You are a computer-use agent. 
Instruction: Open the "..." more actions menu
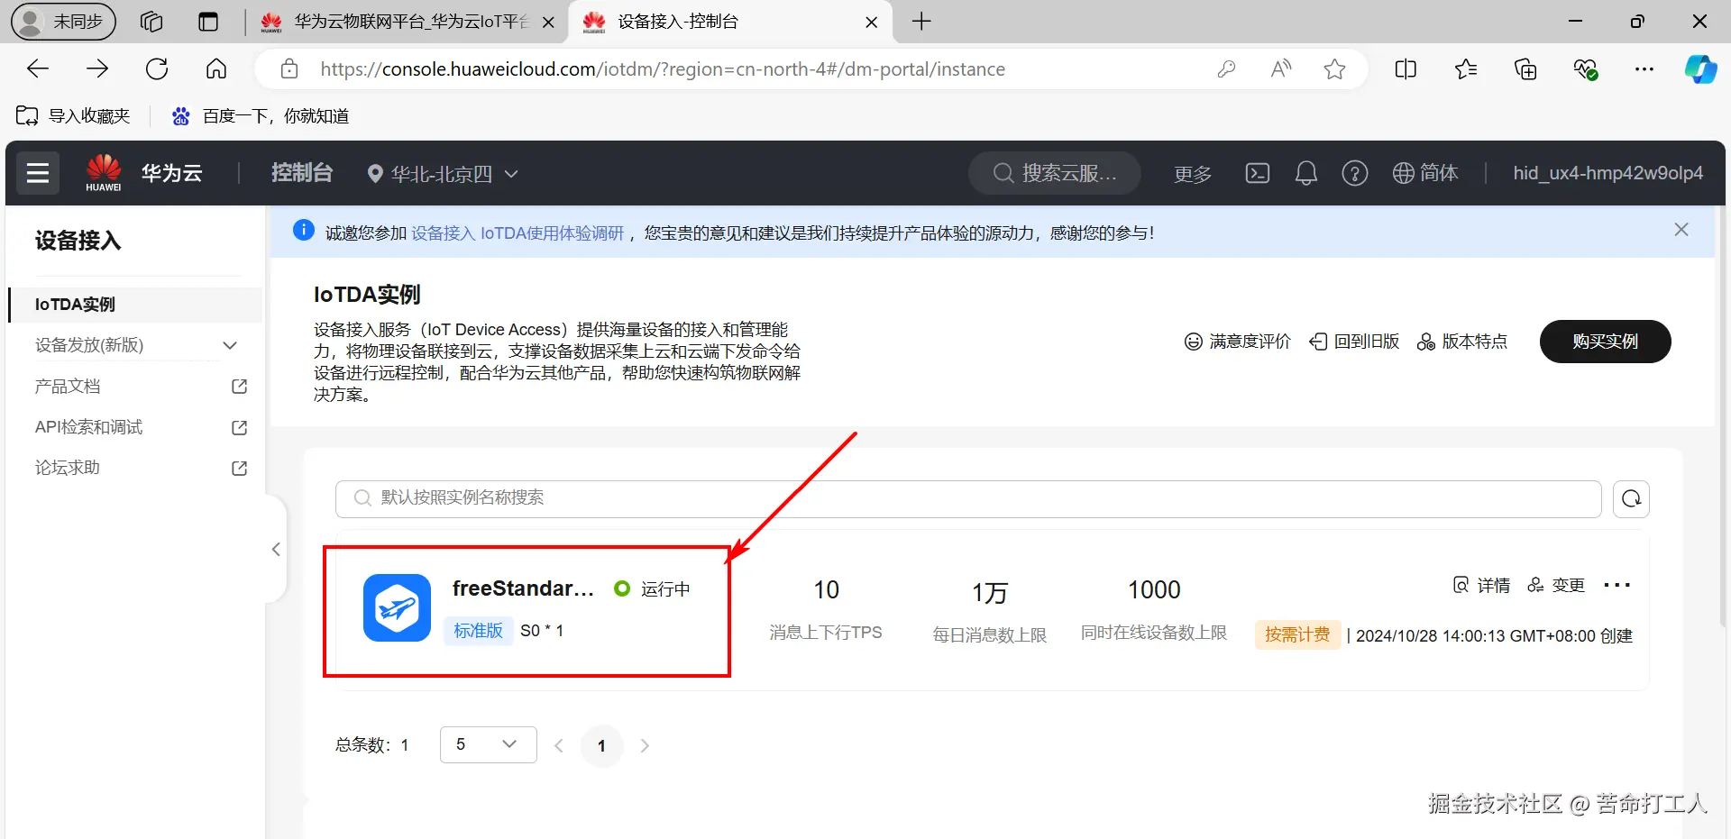(1617, 585)
